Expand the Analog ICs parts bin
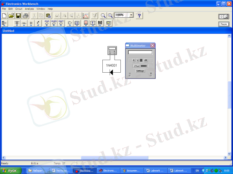The image size is (233, 174). tap(47, 23)
